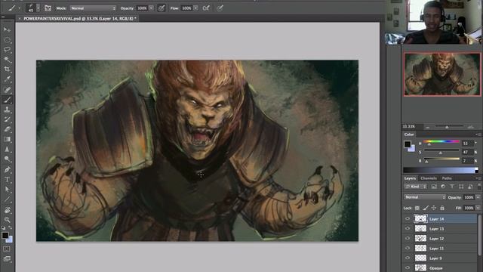This screenshot has height=272, width=483.
Task: Filter layers by adjustment layer icon
Action: (x=443, y=187)
